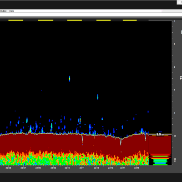This screenshot has width=182, height=182.
Task: Select the fish echo between 6 and 7 meters
Action: (x=98, y=97)
